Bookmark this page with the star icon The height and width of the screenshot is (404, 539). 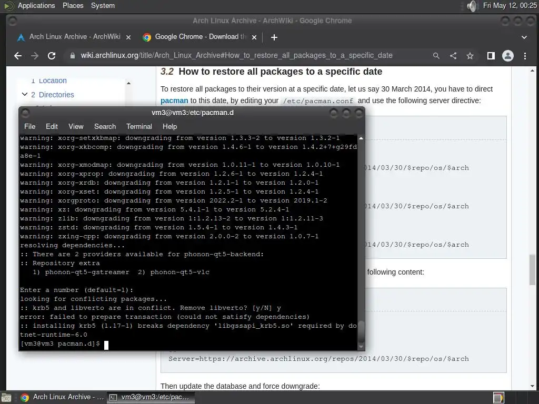[470, 56]
